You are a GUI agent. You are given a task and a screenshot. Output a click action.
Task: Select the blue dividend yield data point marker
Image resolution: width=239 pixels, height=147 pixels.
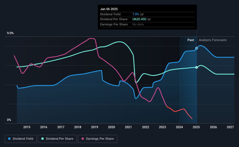(196, 48)
